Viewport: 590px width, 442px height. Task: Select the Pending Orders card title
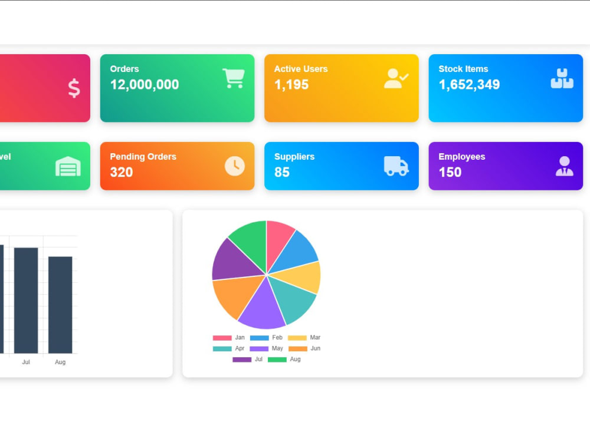(143, 156)
